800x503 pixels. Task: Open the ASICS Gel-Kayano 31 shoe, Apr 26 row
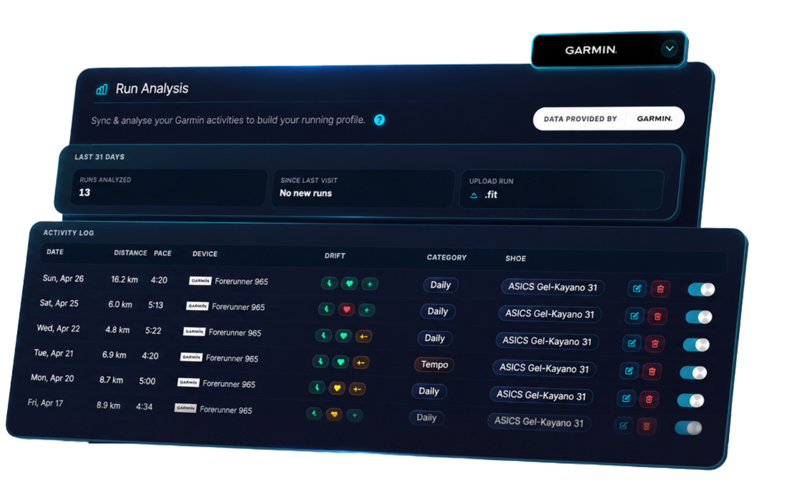[x=552, y=287]
